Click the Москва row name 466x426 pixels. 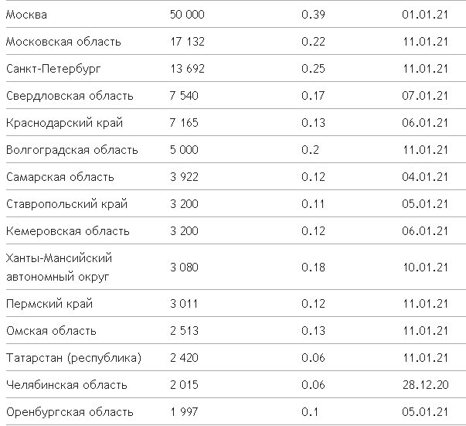click(28, 15)
